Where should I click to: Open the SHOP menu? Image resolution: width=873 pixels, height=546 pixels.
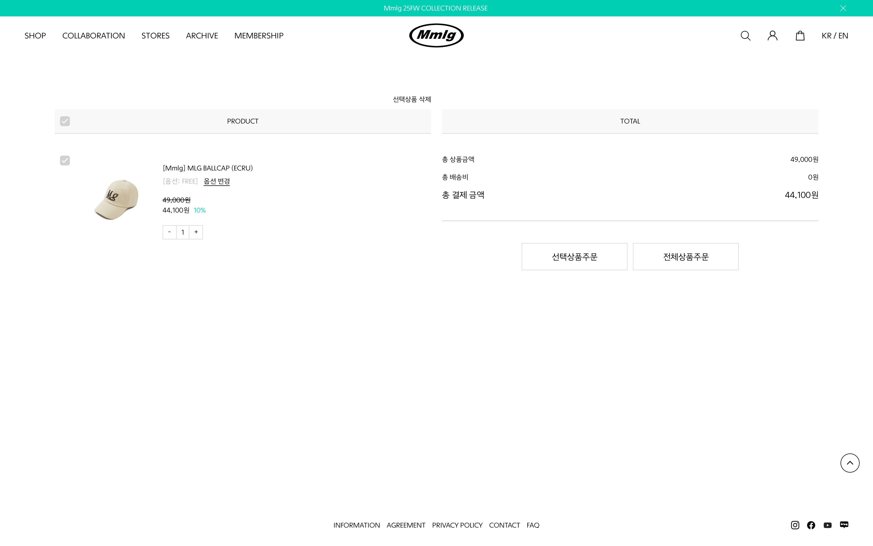tap(35, 36)
